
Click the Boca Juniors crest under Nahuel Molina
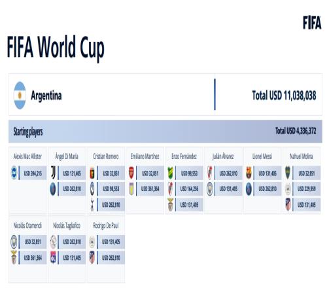(x=288, y=173)
